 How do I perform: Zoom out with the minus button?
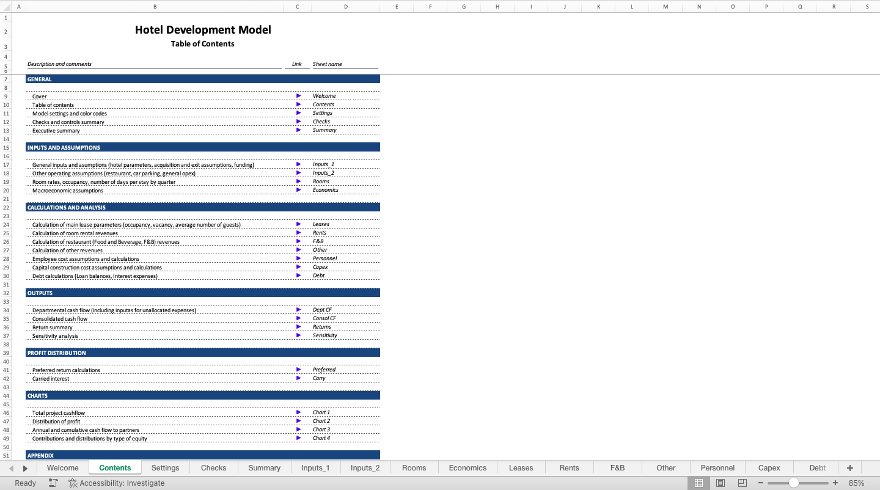click(761, 483)
